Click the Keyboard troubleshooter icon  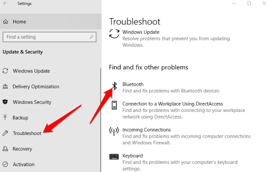tap(114, 157)
